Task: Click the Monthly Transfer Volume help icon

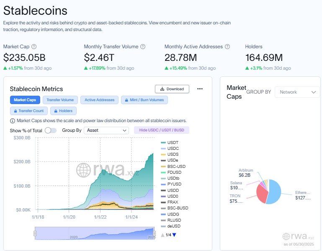Action: tap(143, 47)
